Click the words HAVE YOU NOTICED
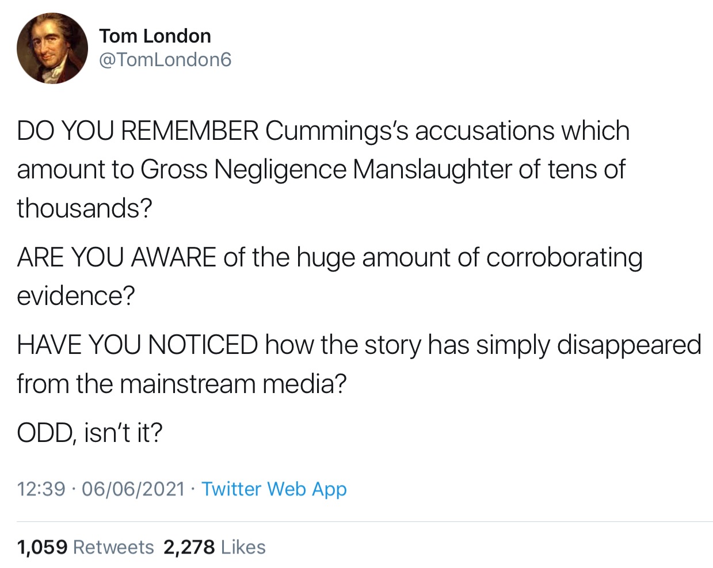Viewport: 713px width, 568px height. pyautogui.click(x=137, y=345)
